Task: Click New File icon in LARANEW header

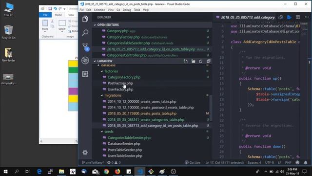Action: (185, 61)
